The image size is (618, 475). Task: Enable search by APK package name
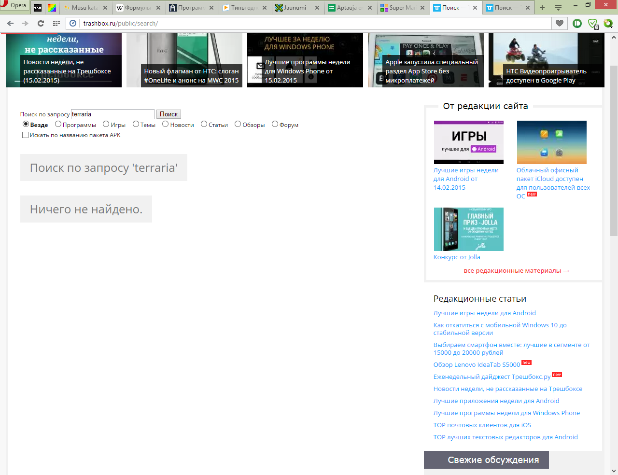click(25, 135)
